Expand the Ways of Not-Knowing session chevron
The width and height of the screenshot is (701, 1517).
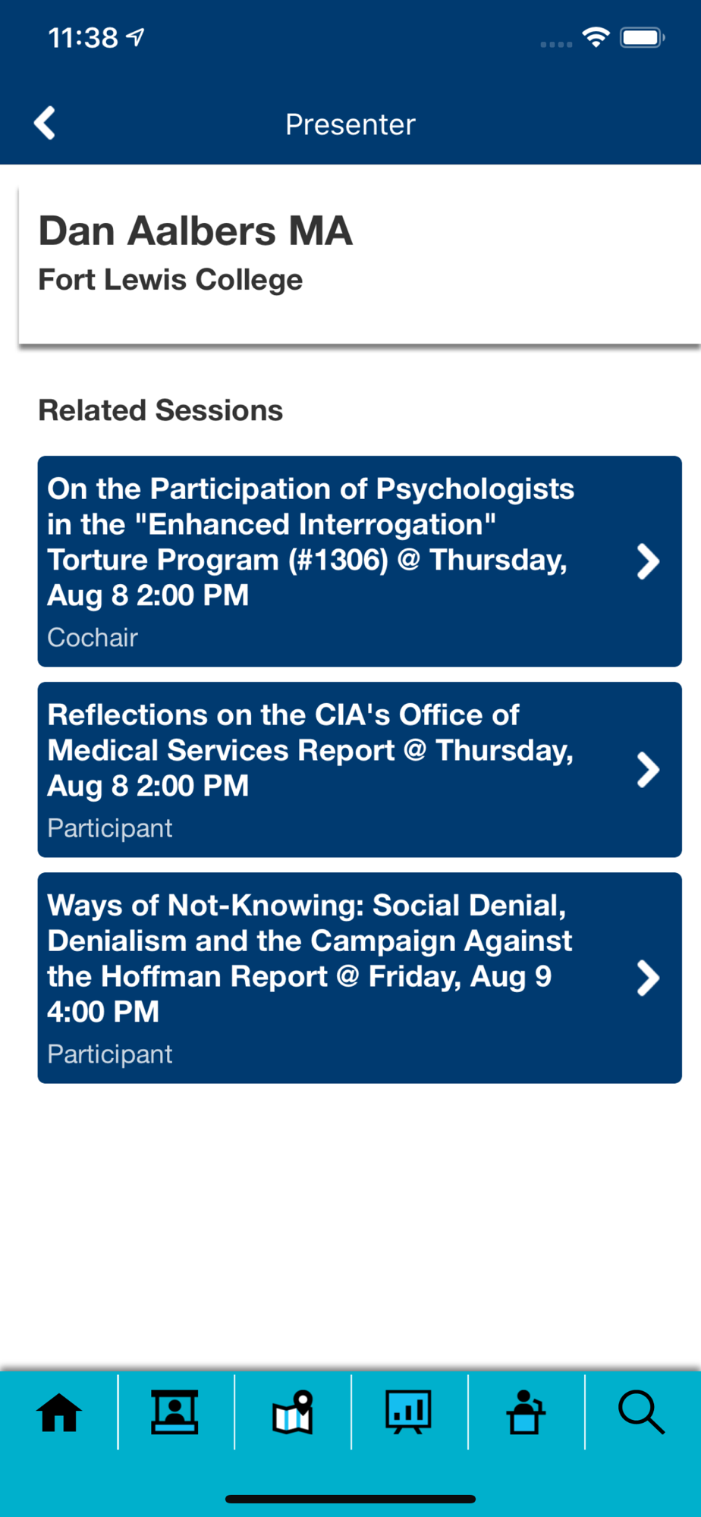[x=648, y=978]
